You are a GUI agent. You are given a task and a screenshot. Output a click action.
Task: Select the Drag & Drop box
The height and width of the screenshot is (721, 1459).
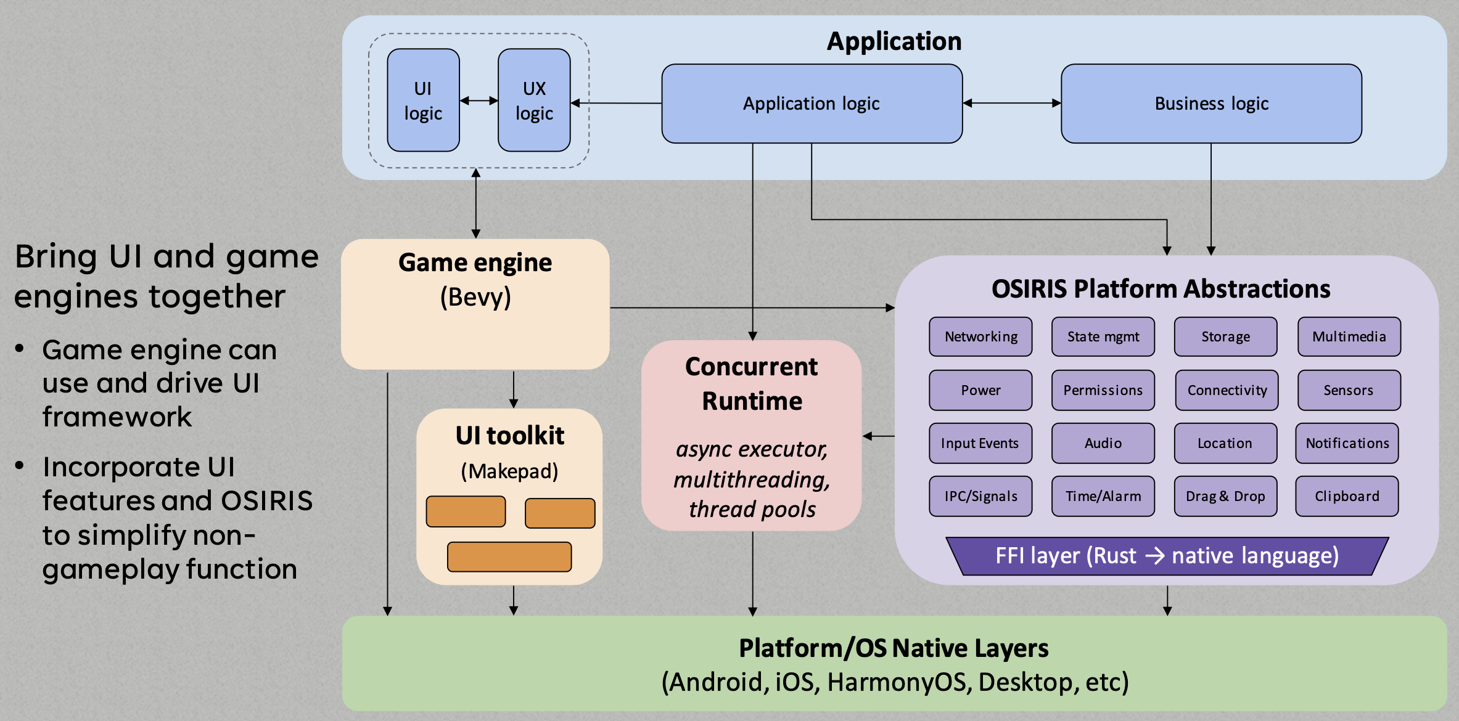[1225, 496]
